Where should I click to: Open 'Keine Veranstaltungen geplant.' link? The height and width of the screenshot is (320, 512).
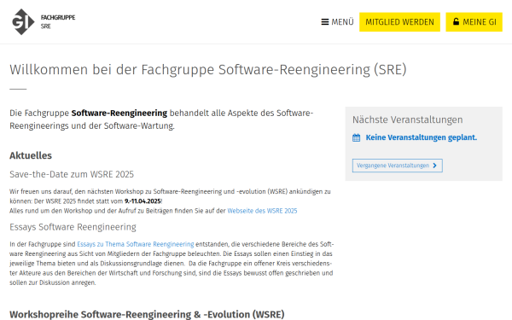tap(422, 137)
